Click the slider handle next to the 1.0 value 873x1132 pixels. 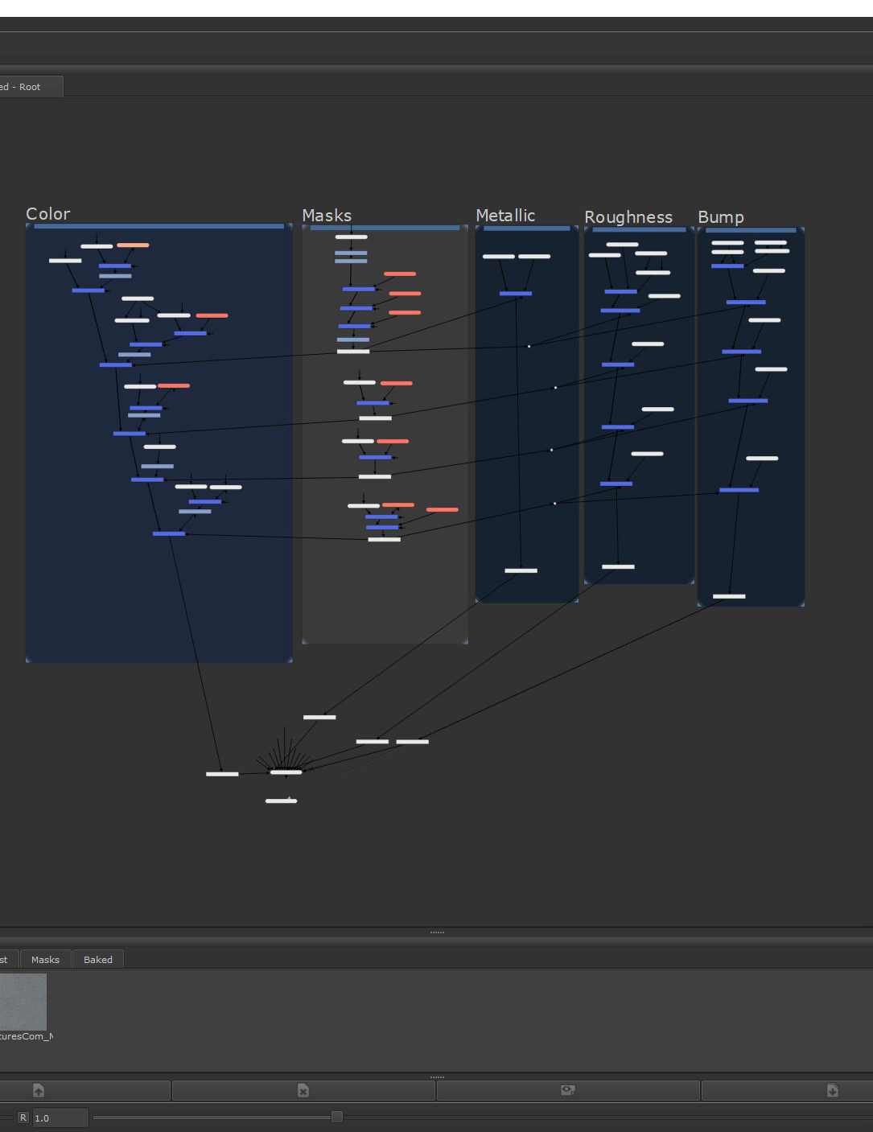tap(337, 1117)
